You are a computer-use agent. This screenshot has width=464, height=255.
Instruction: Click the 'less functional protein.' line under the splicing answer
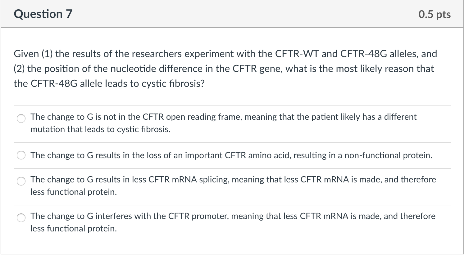point(74,192)
